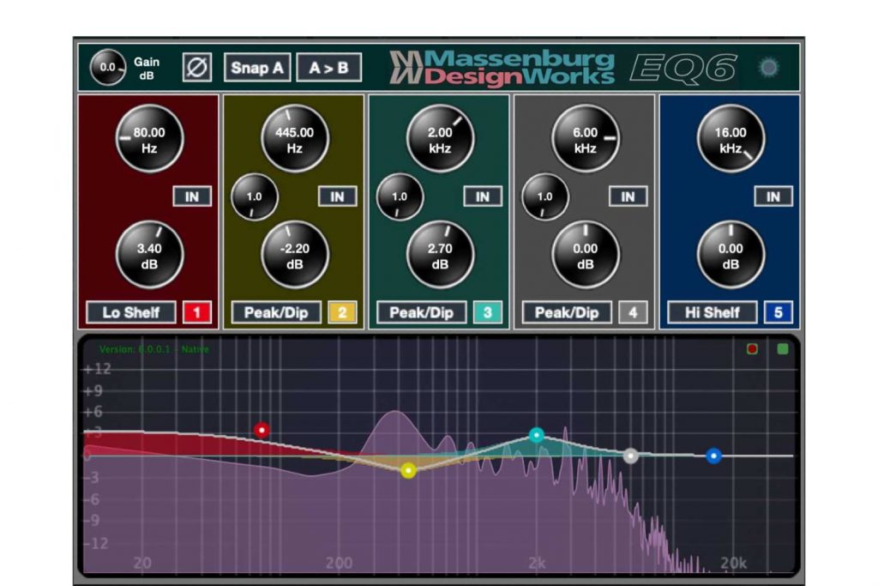Open the Lo Shelf filter type selector
Viewport: 878px width, 586px height.
tap(131, 312)
